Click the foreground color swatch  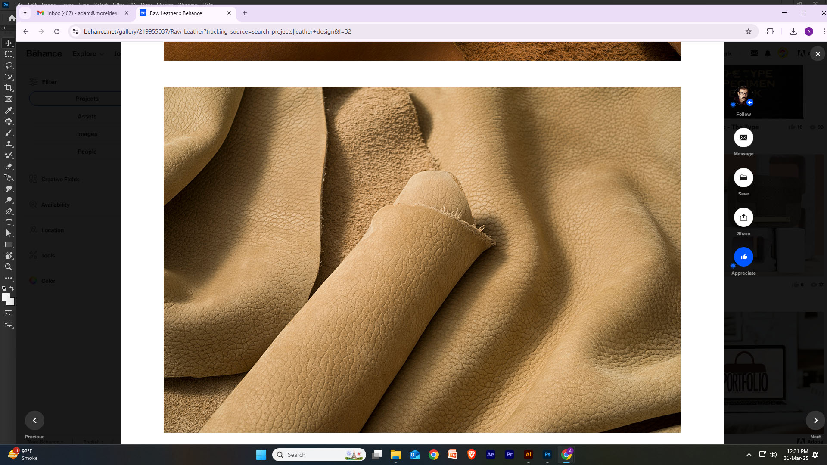coord(6,297)
